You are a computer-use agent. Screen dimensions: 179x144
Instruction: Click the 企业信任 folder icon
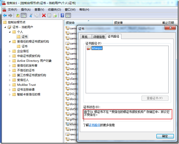(14, 51)
